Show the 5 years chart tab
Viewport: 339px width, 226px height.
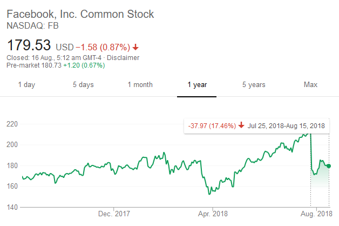coord(253,84)
